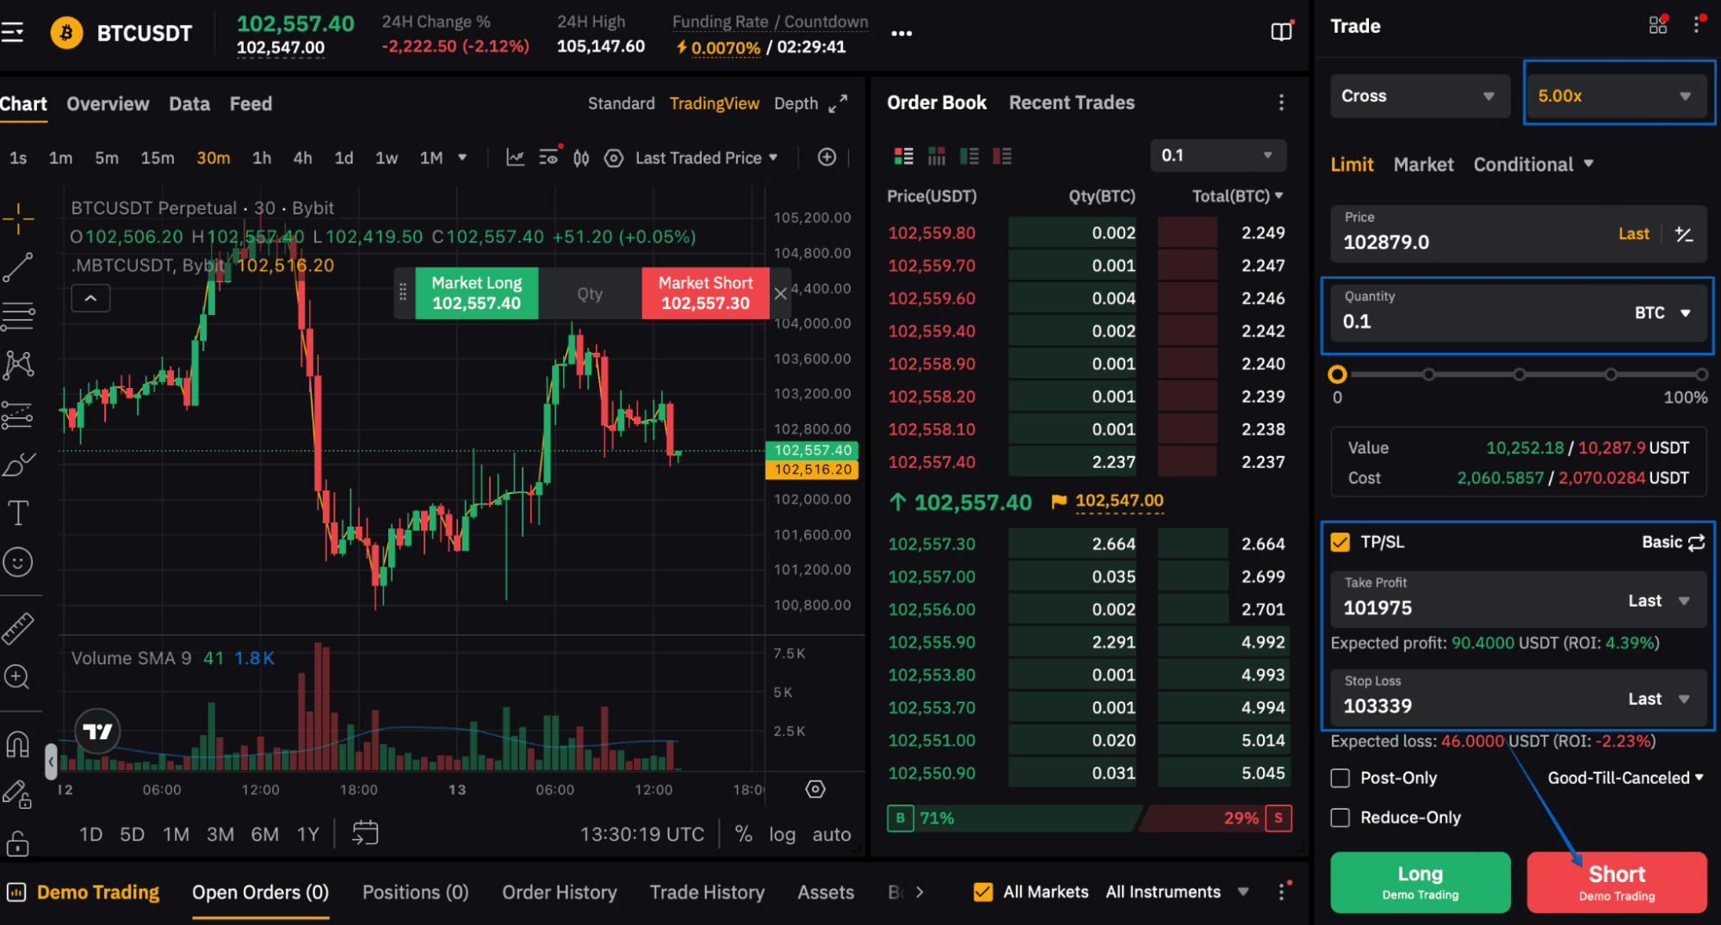
Task: Select the trend line drawing tool
Action: [x=18, y=268]
